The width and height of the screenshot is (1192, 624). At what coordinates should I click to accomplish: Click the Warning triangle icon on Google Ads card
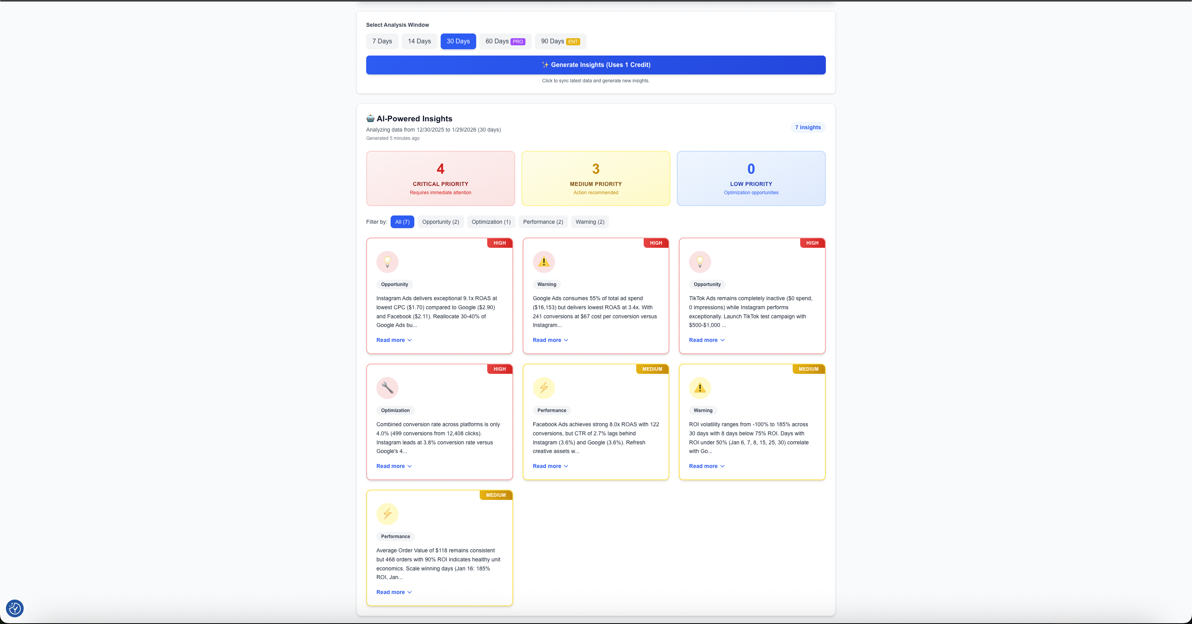pyautogui.click(x=544, y=262)
